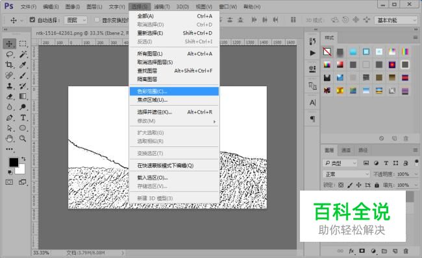Click the black foreground color swatch
422x258 pixels.
point(14,162)
